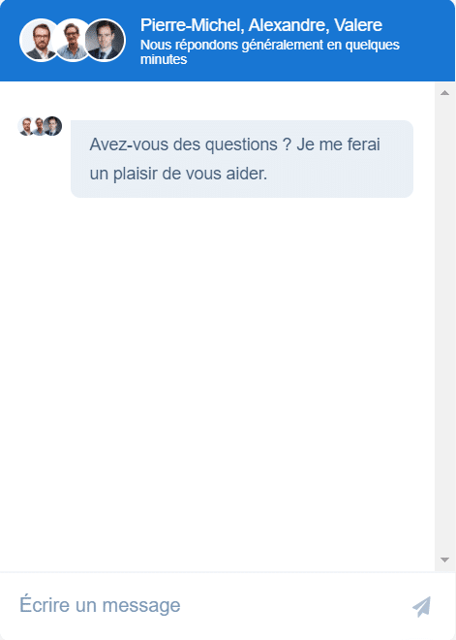
Task: Click the first large header avatar with glasses
Action: (40, 40)
